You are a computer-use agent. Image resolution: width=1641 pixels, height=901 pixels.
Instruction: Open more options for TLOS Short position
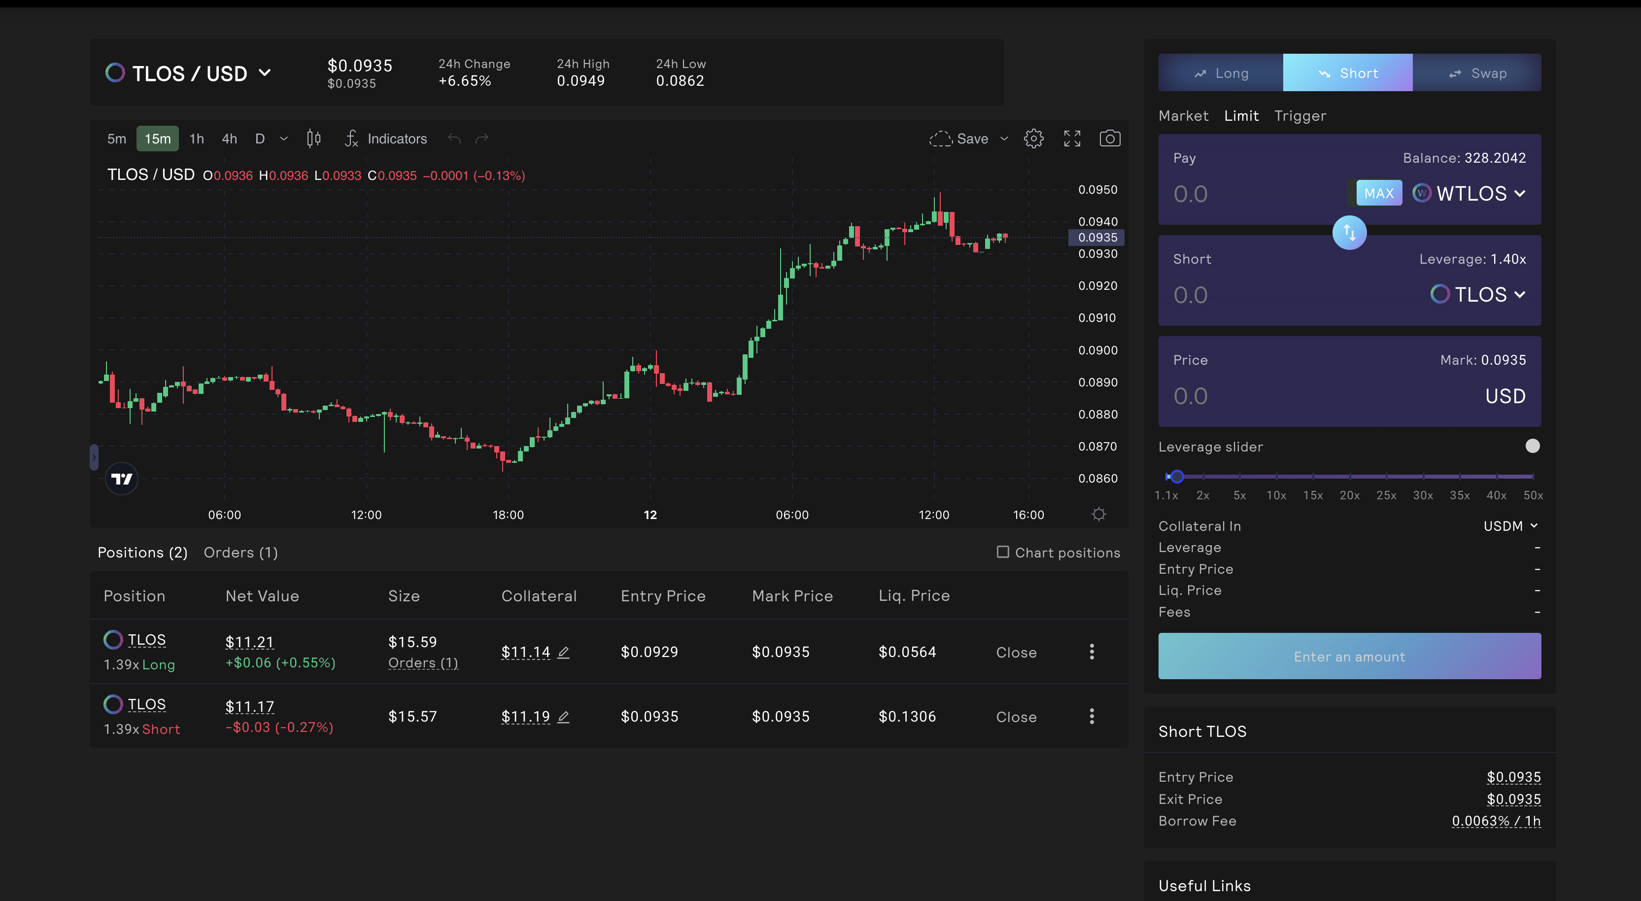click(1092, 716)
